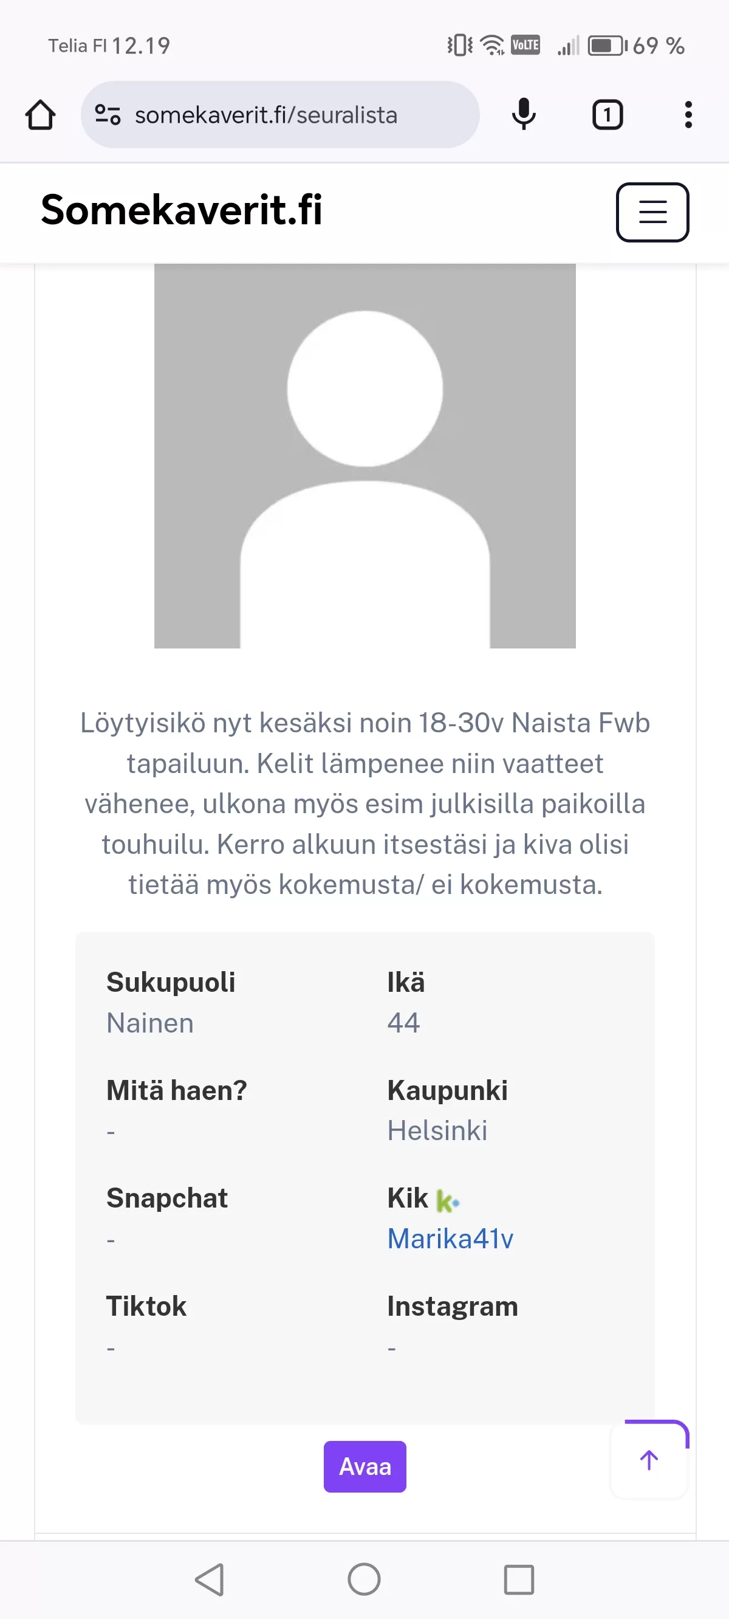Click the purple Avaa button
Screen dimensions: 729x1619
click(364, 1466)
